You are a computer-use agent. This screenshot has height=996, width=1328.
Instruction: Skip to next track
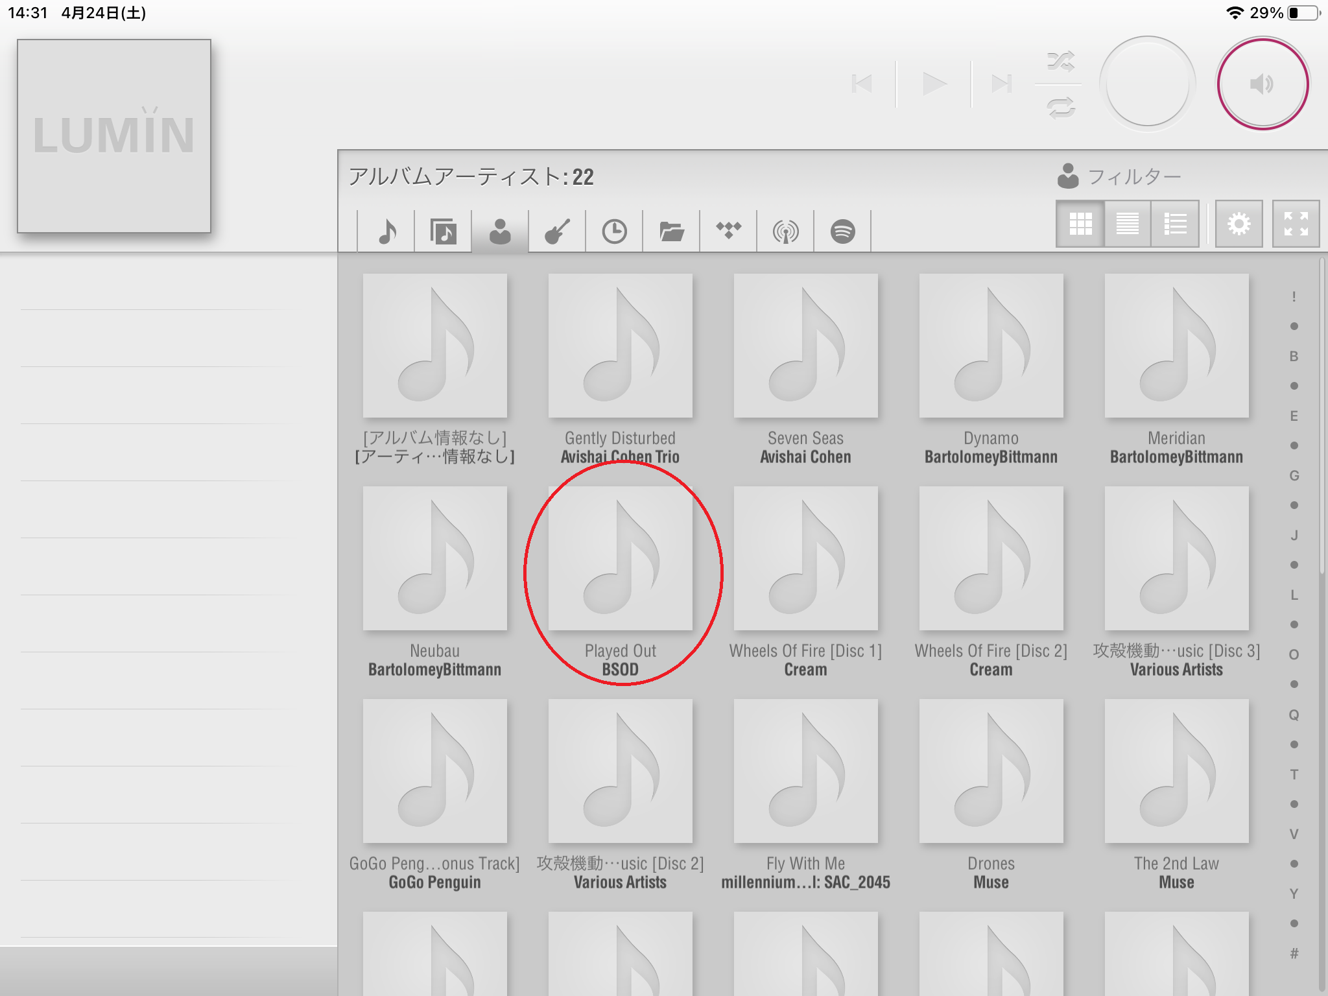(x=1002, y=84)
